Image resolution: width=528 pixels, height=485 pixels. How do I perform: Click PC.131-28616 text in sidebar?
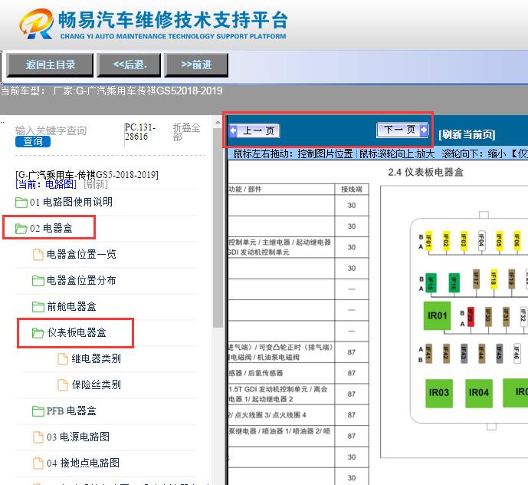pyautogui.click(x=140, y=132)
